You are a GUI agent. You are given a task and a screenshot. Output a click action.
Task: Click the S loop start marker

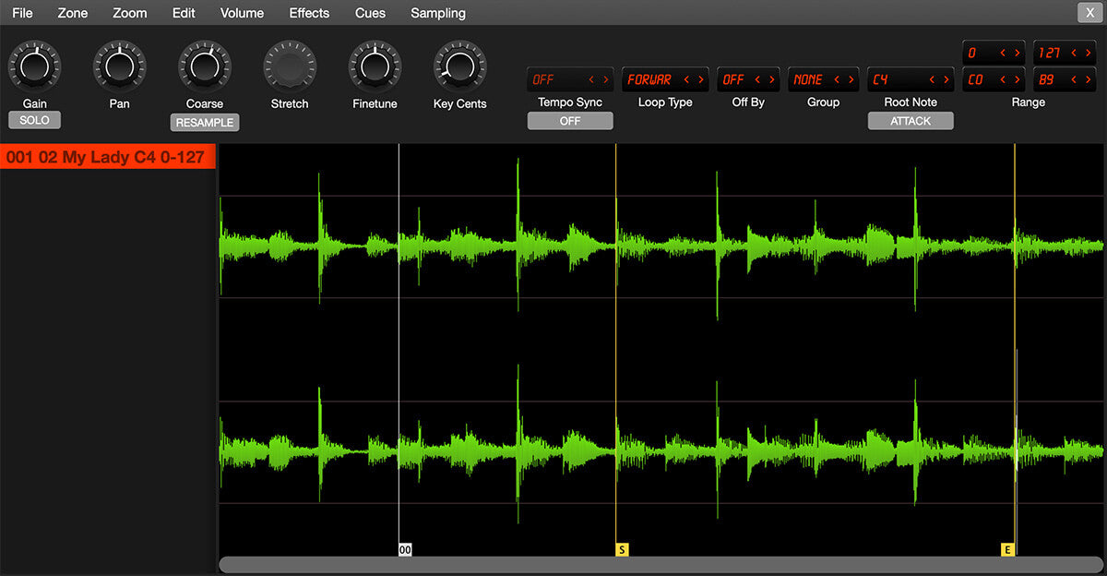tap(622, 549)
